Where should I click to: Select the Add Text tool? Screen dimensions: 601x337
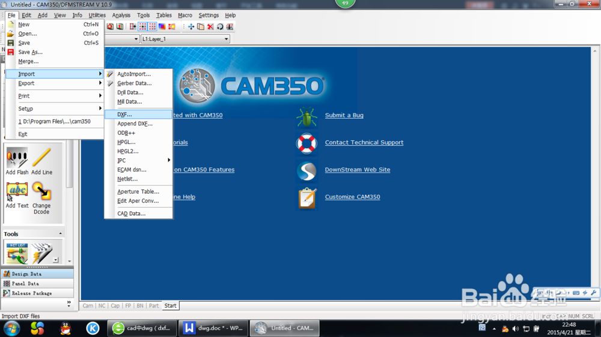17,195
